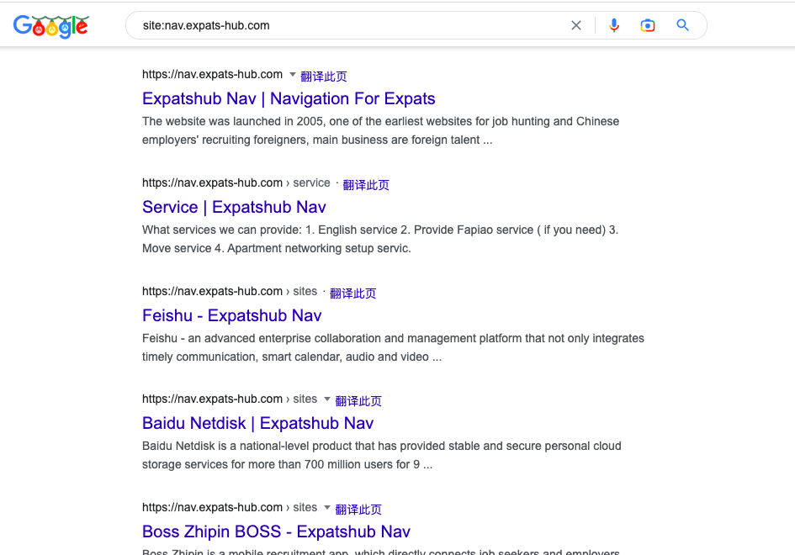
Task: Submit search with magnifying glass icon
Action: tap(682, 25)
